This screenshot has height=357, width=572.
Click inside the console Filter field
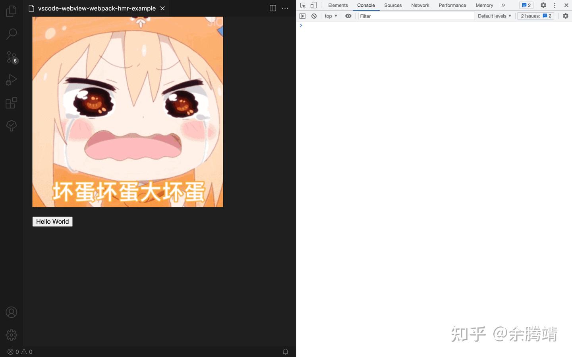click(415, 16)
